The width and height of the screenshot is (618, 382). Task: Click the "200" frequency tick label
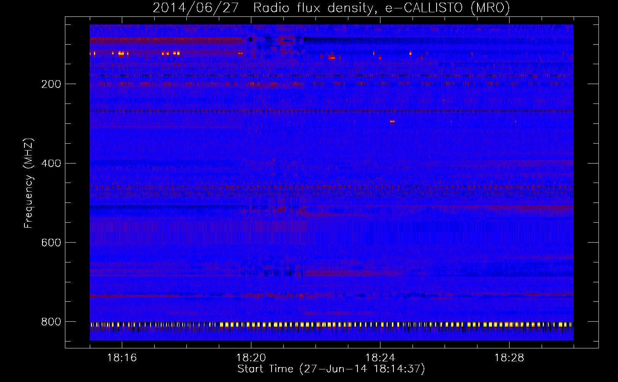51,84
